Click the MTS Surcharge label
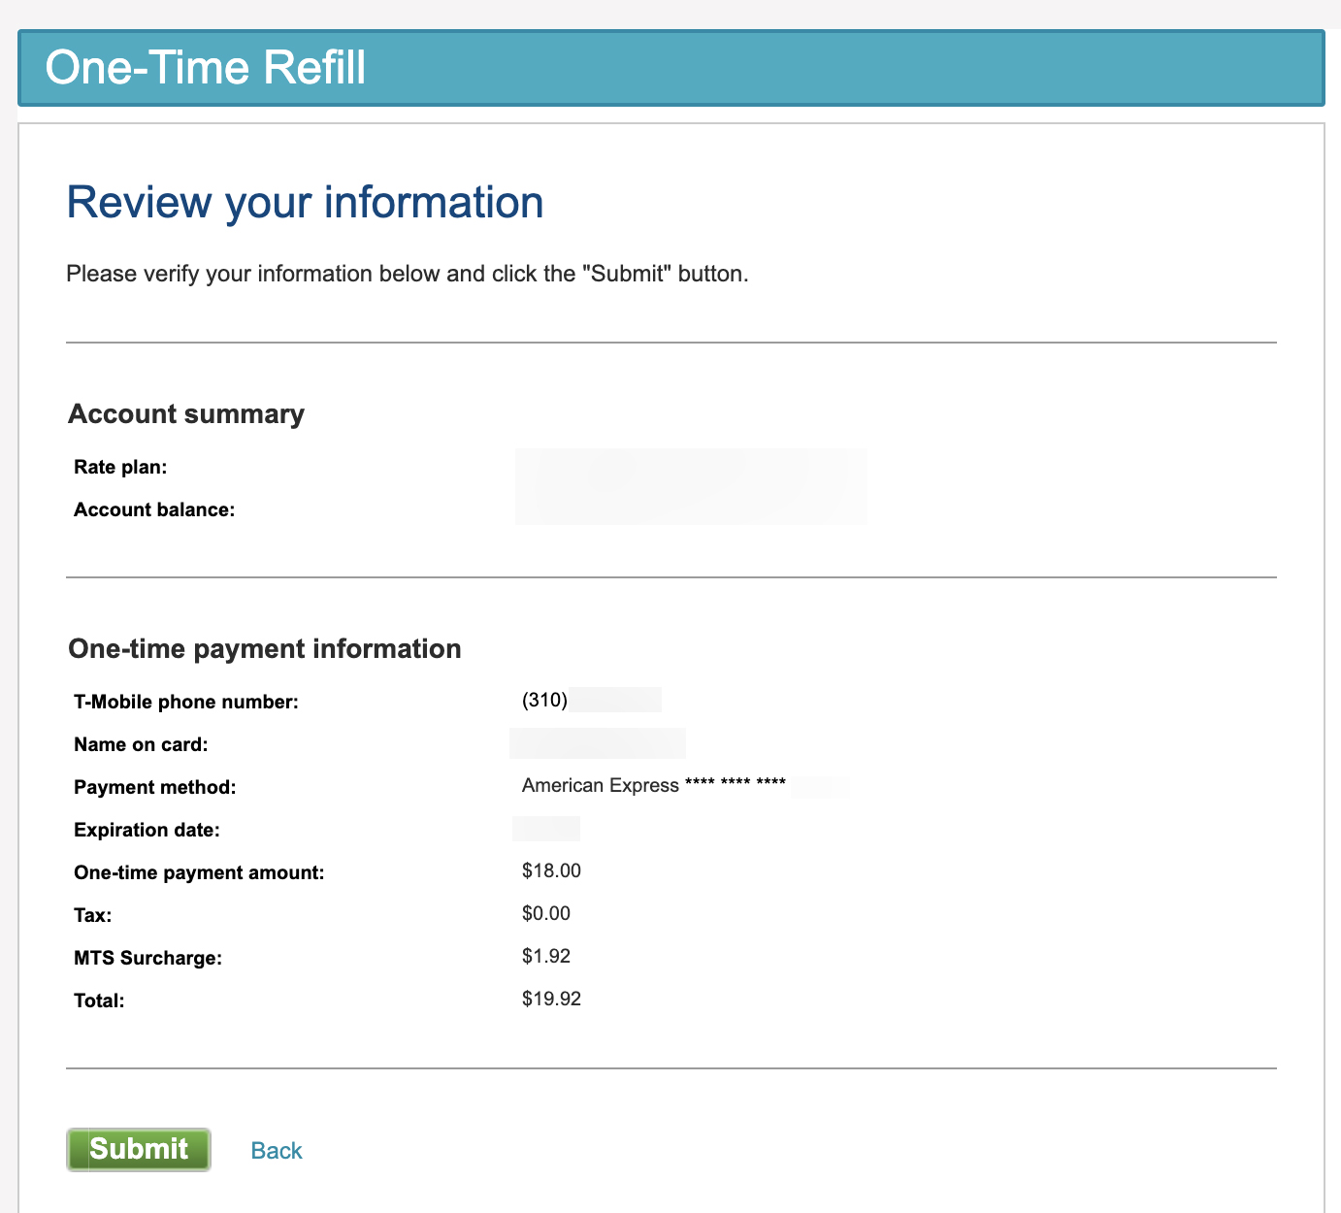 [147, 959]
